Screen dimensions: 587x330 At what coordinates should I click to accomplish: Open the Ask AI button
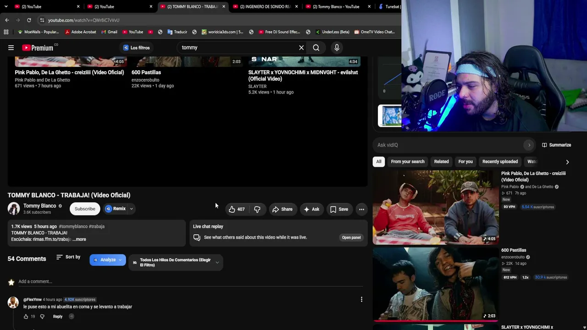click(x=311, y=209)
